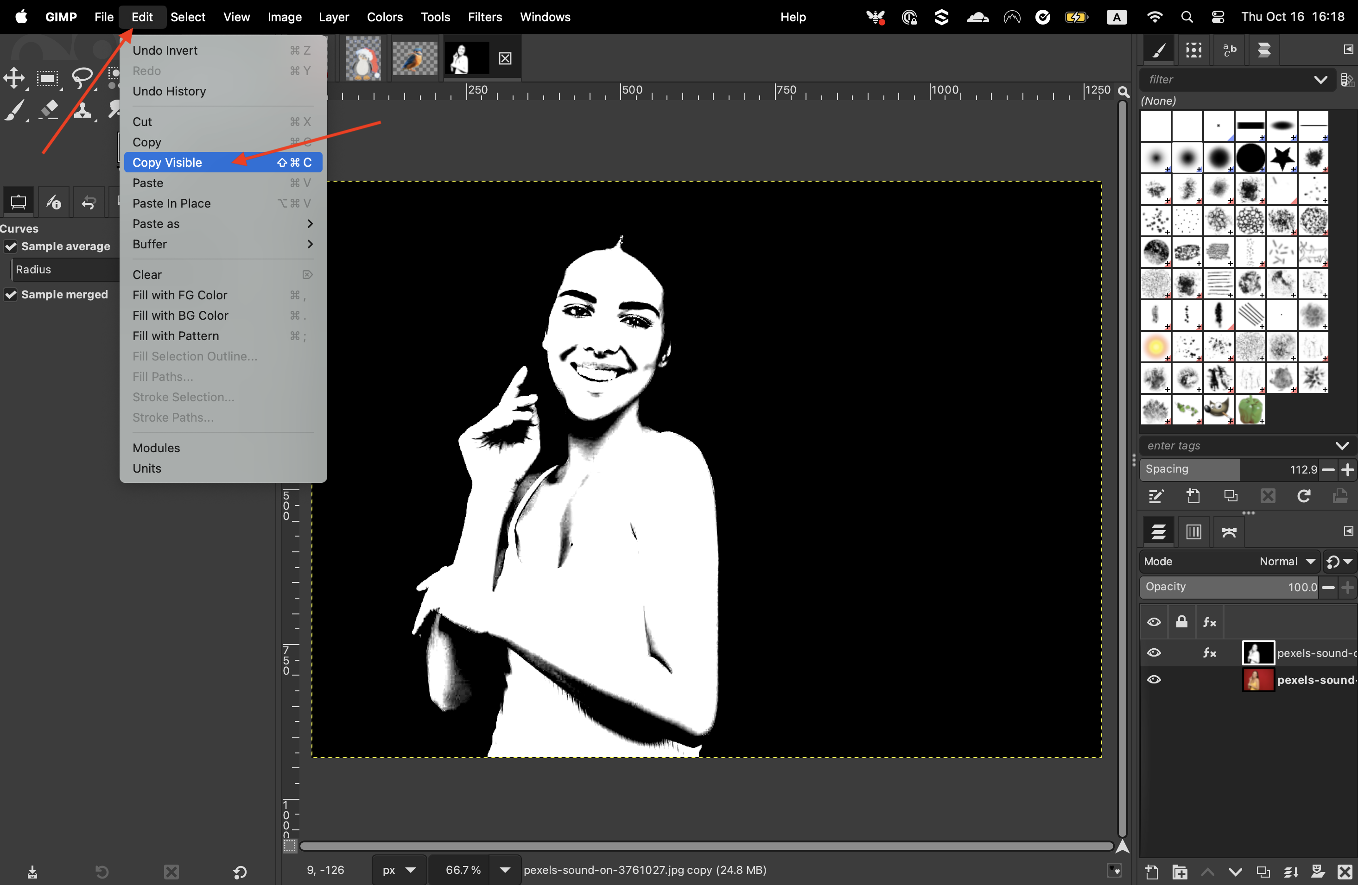Open the Channels tab icon
Screen dimensions: 1358x885
tap(1193, 532)
